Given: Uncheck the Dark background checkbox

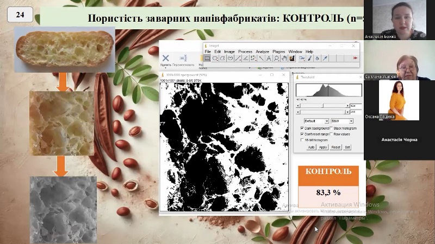Looking at the screenshot, I should (x=302, y=128).
